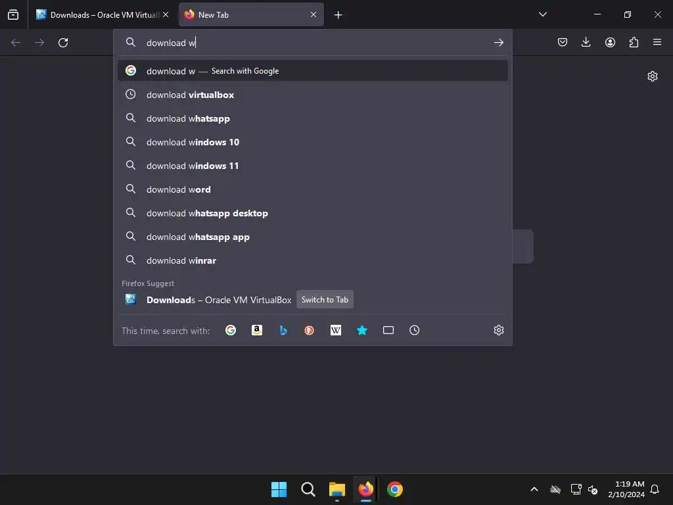Search this time with Amazon icon
This screenshot has height=505, width=673.
(x=257, y=330)
